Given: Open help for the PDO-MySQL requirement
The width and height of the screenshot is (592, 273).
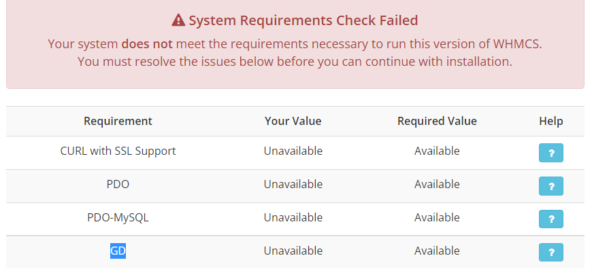Looking at the screenshot, I should click(x=550, y=219).
